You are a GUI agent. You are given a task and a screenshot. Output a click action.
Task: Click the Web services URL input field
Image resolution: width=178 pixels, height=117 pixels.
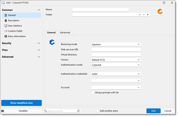(116, 50)
